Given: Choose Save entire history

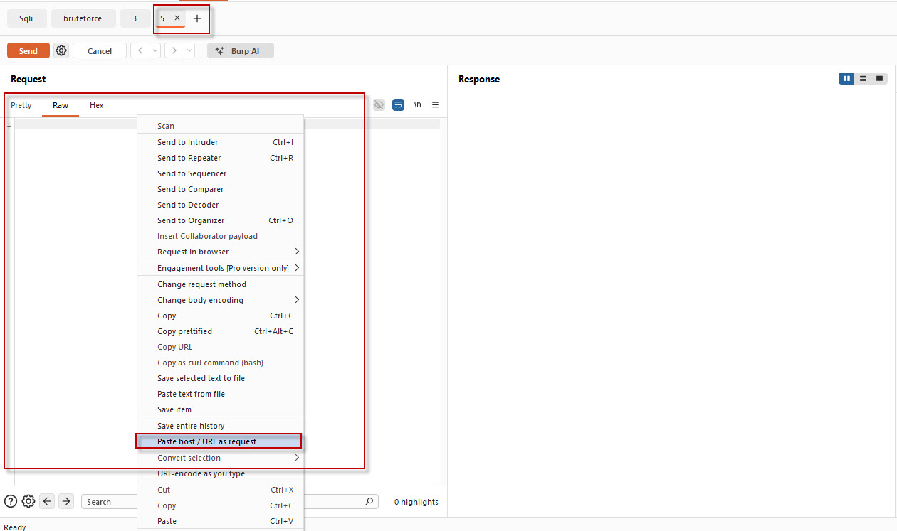Looking at the screenshot, I should pos(220,426).
